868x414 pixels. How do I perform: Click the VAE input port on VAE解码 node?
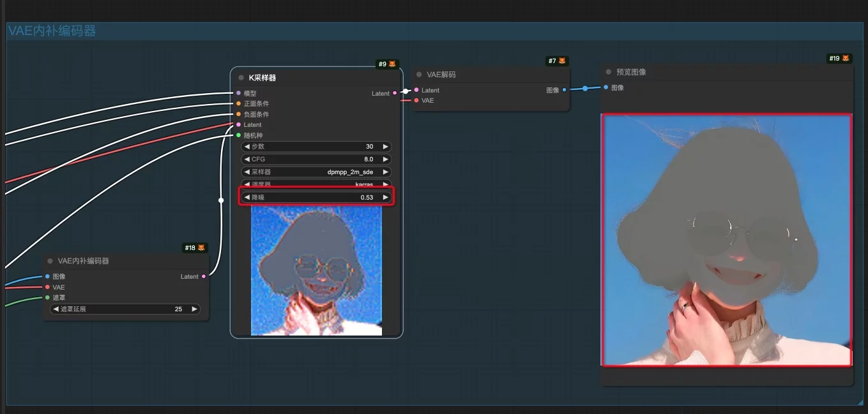pyautogui.click(x=416, y=100)
